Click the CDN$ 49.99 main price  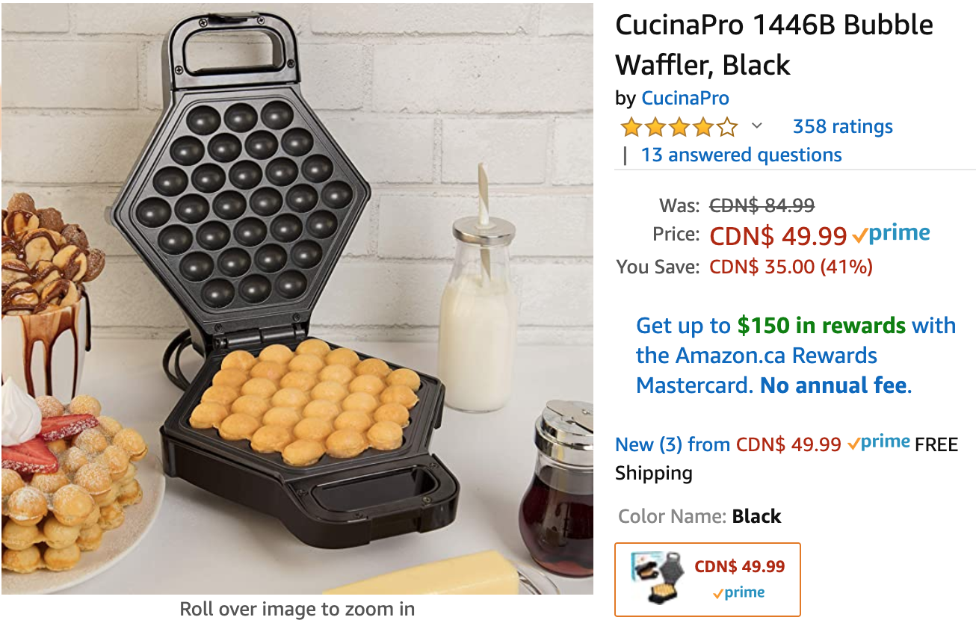778,236
